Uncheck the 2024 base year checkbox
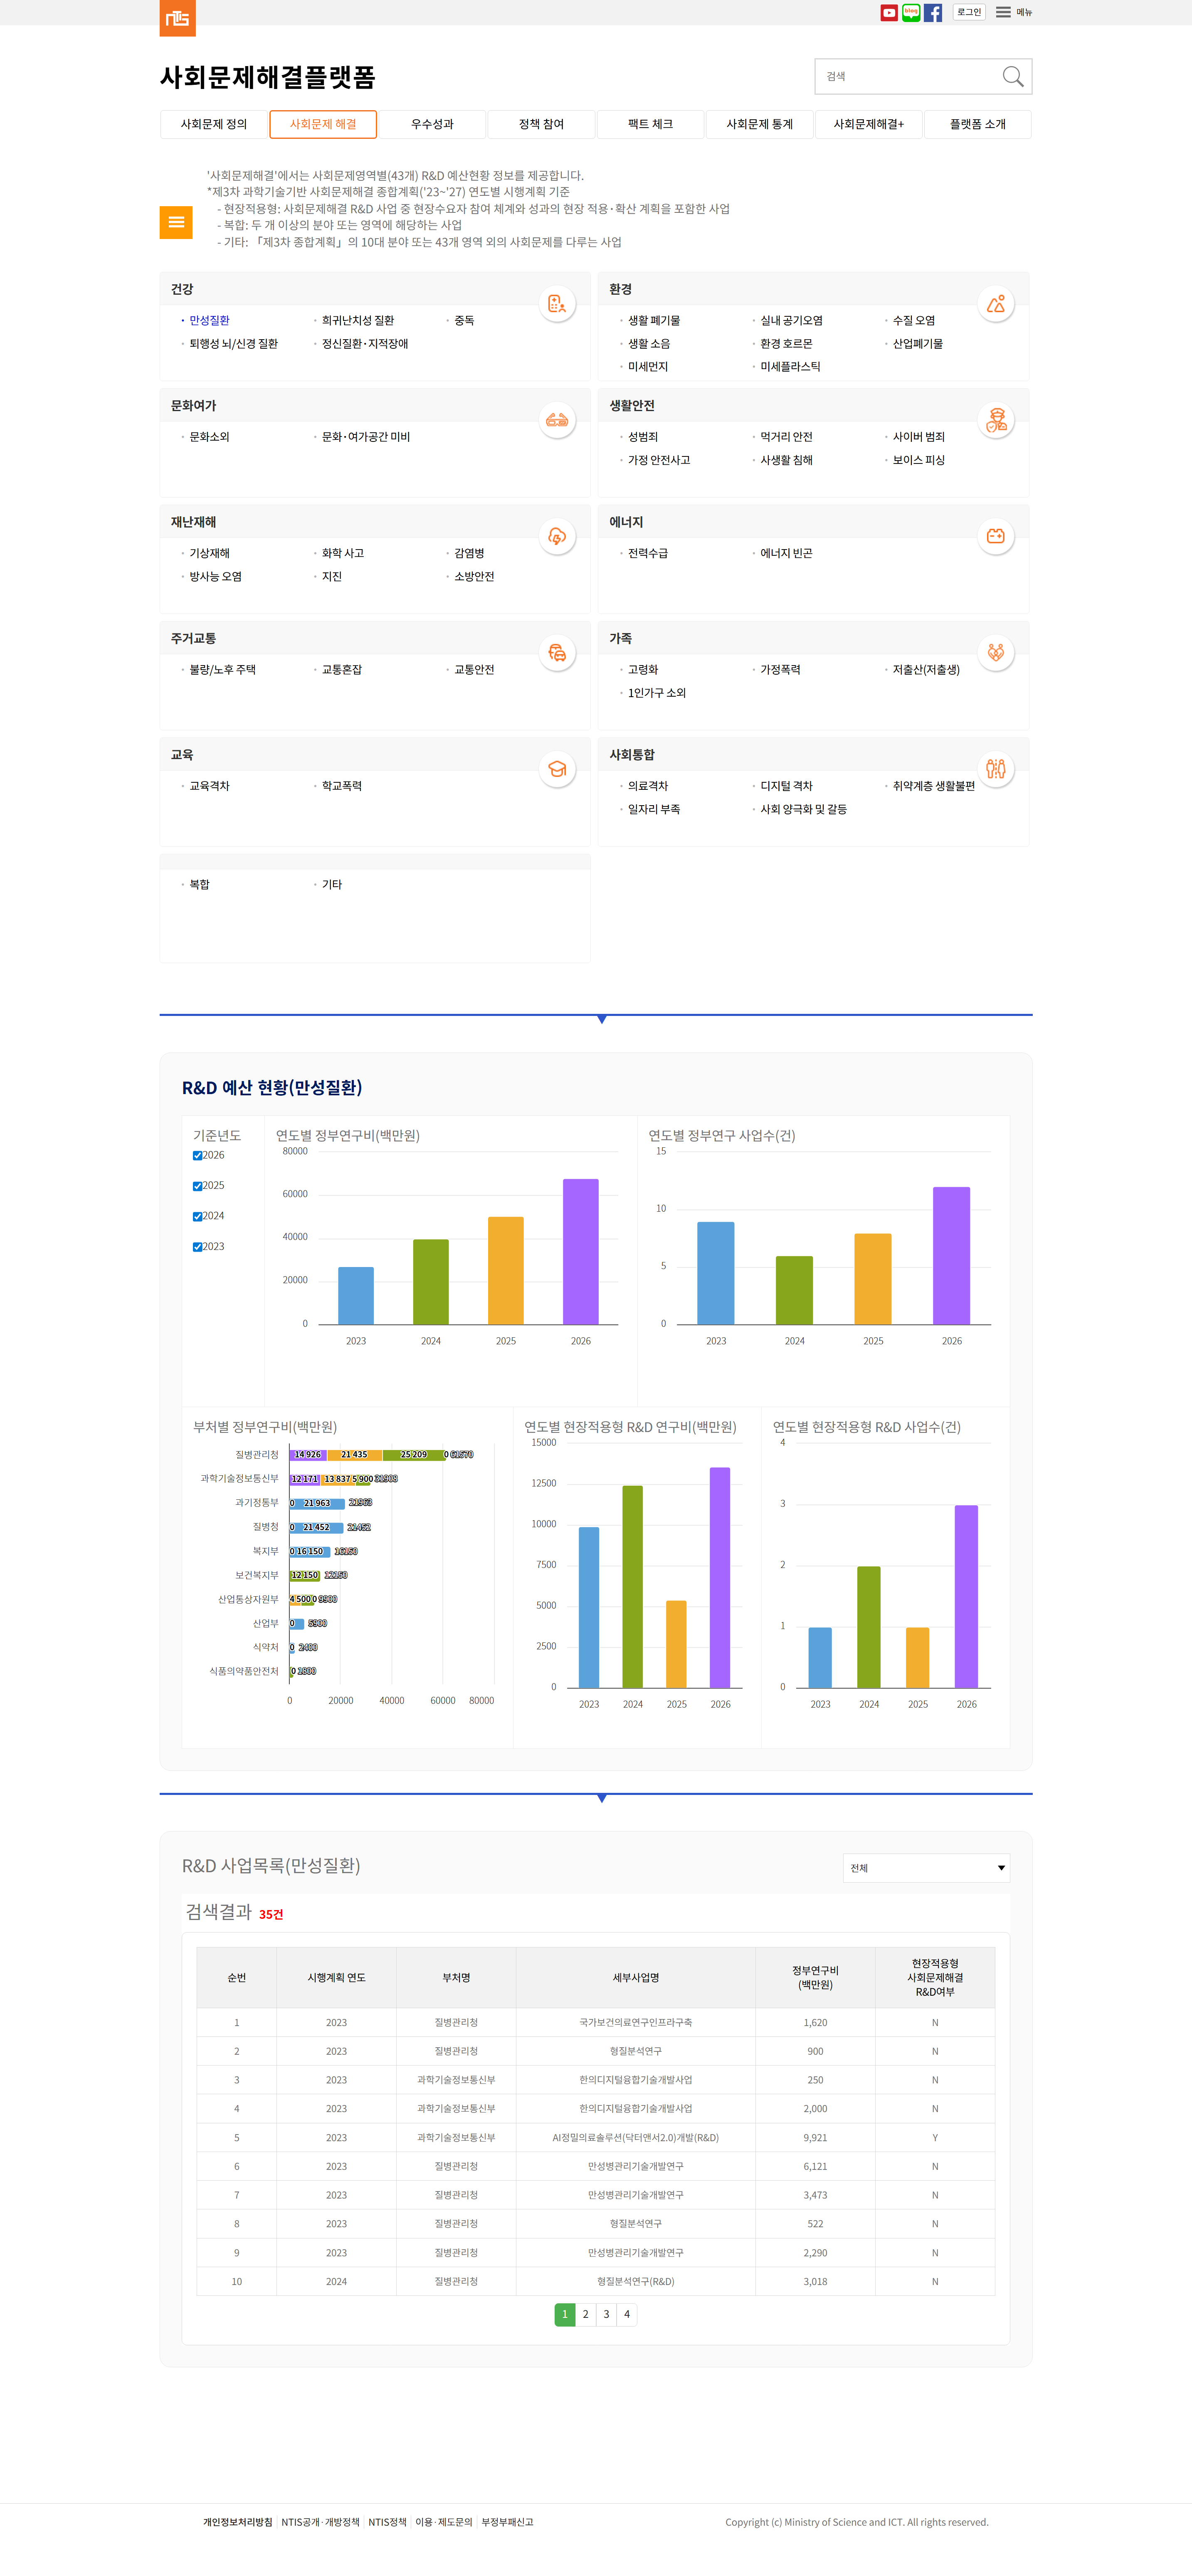Viewport: 1192px width, 2576px height. [198, 1217]
